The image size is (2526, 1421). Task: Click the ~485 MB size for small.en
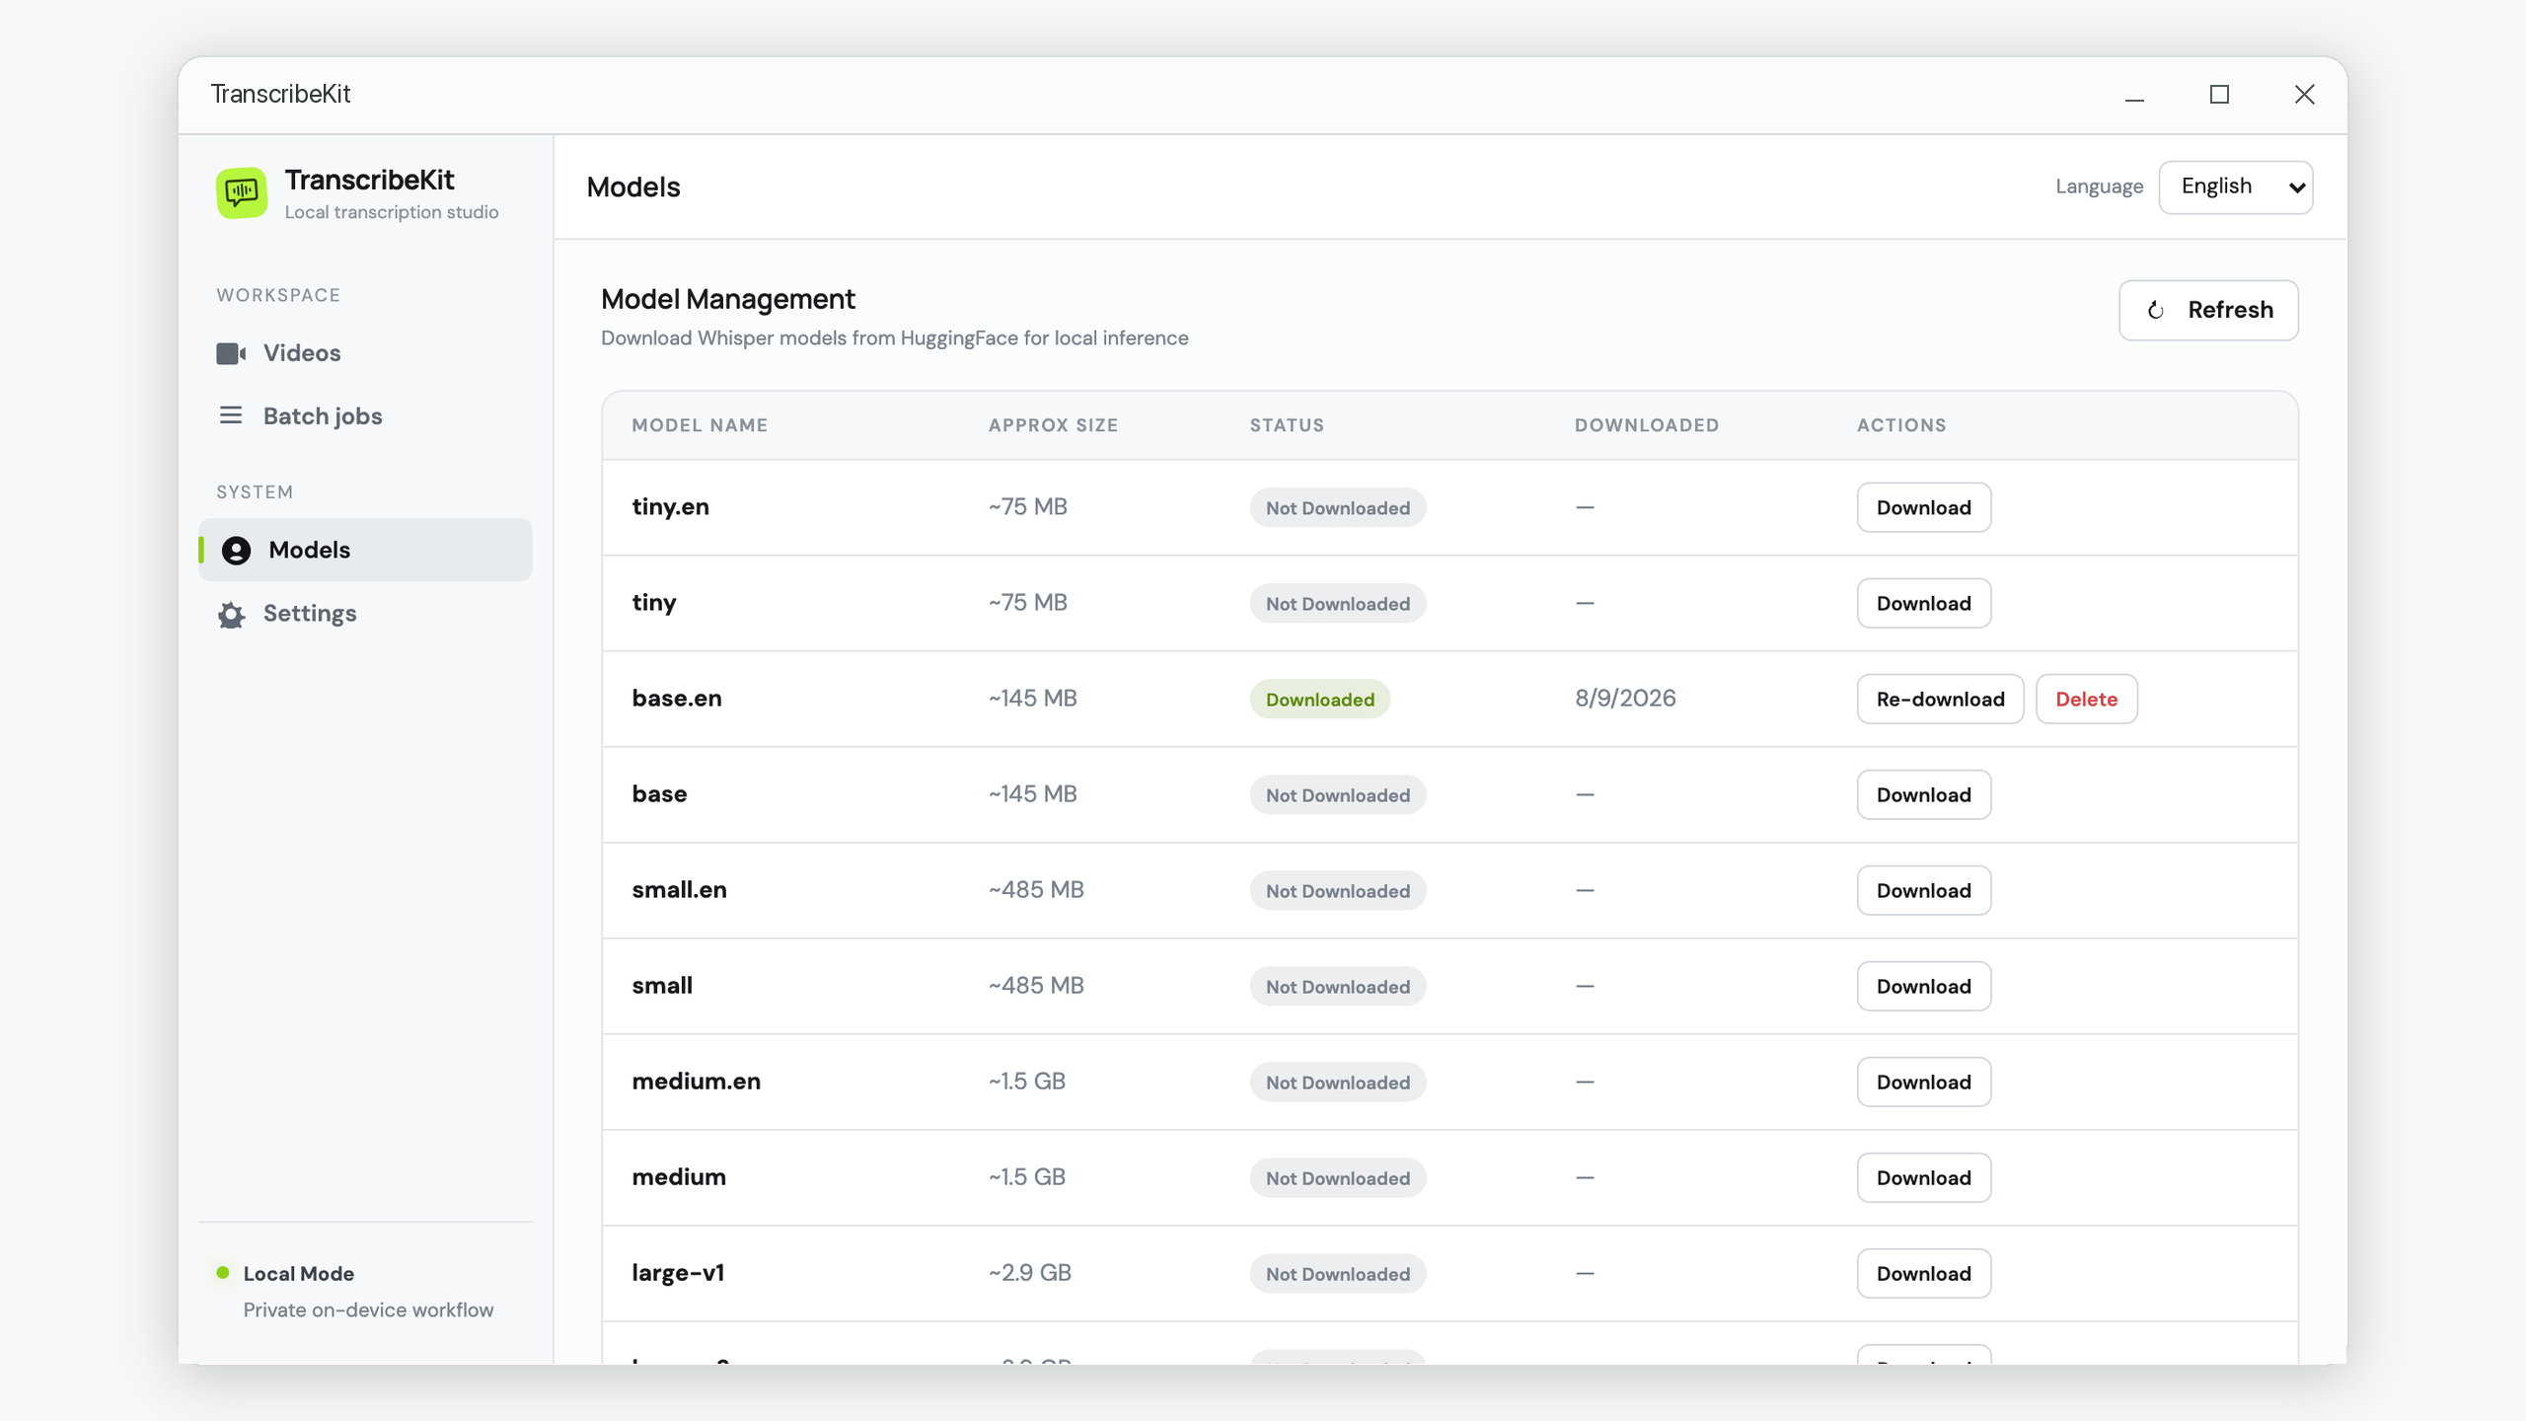tap(1036, 889)
